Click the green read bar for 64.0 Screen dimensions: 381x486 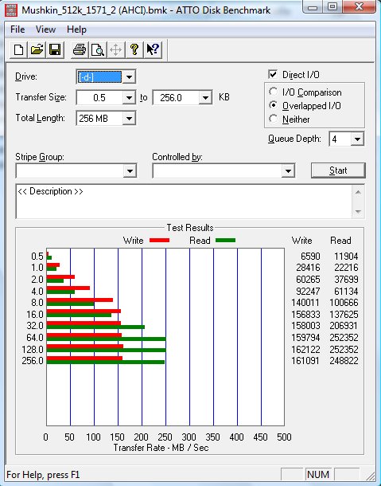106,339
